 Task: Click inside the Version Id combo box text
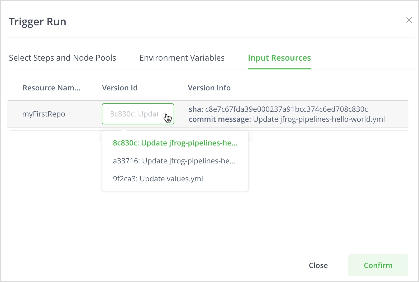[134, 114]
